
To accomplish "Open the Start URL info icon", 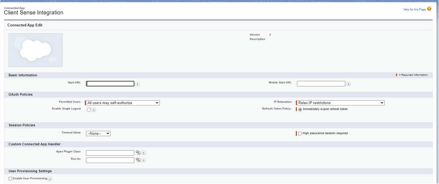I will coord(137,84).
